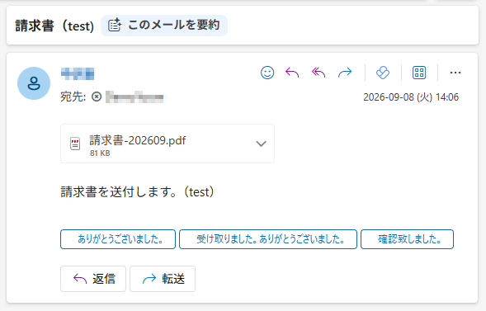
Task: Click the sender avatar picture
Action: (x=34, y=83)
